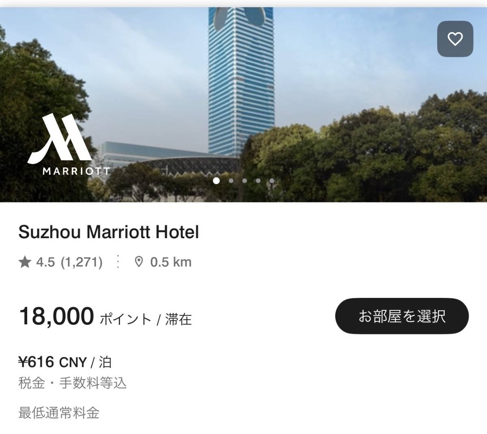Click 税金・手数料等込 text

point(73,383)
